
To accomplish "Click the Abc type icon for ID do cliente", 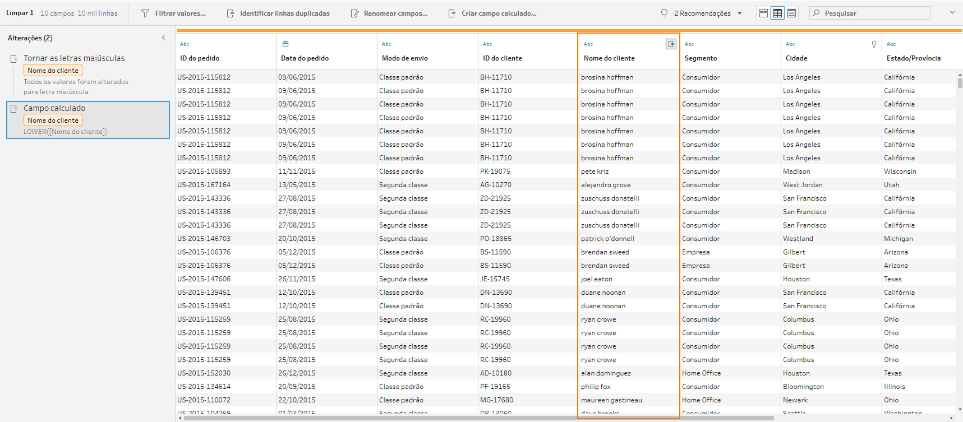I will [x=487, y=44].
